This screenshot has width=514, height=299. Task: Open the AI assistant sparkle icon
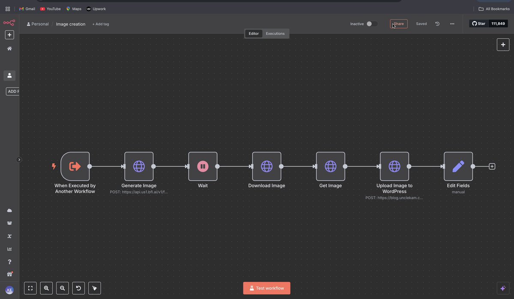click(502, 288)
